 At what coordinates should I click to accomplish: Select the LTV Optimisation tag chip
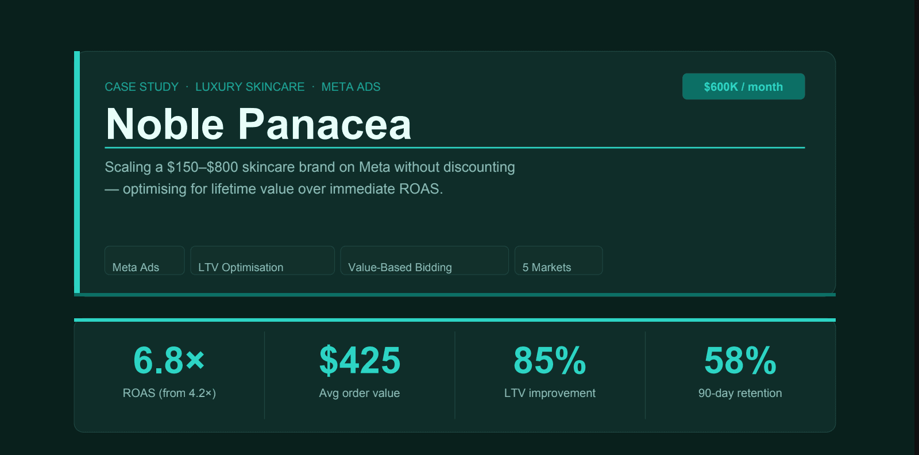point(262,261)
